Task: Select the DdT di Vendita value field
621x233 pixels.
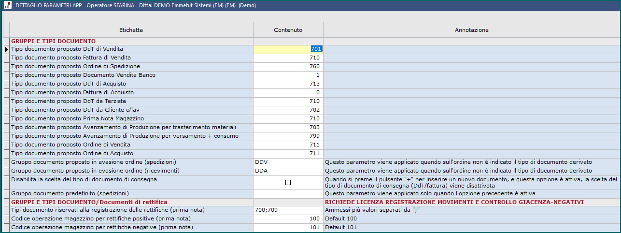Action: (288, 49)
